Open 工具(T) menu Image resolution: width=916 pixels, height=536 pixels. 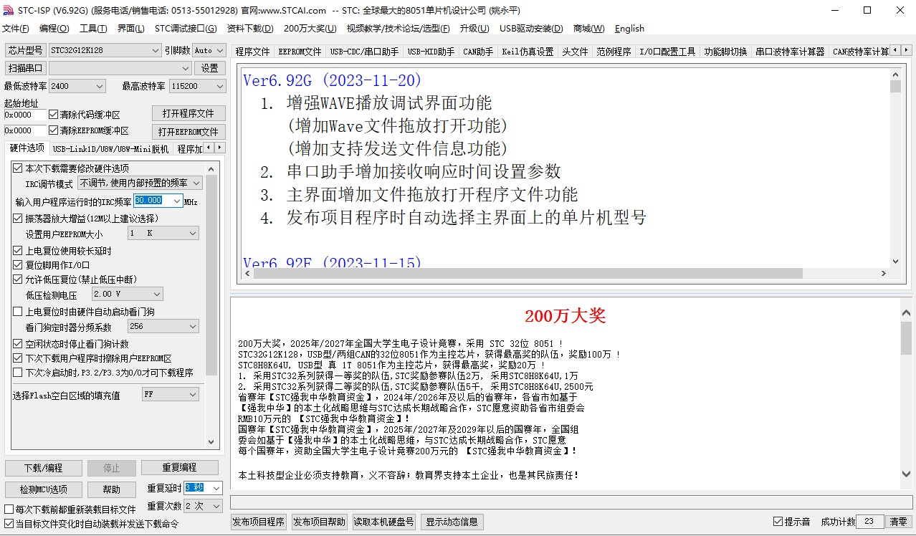point(93,29)
